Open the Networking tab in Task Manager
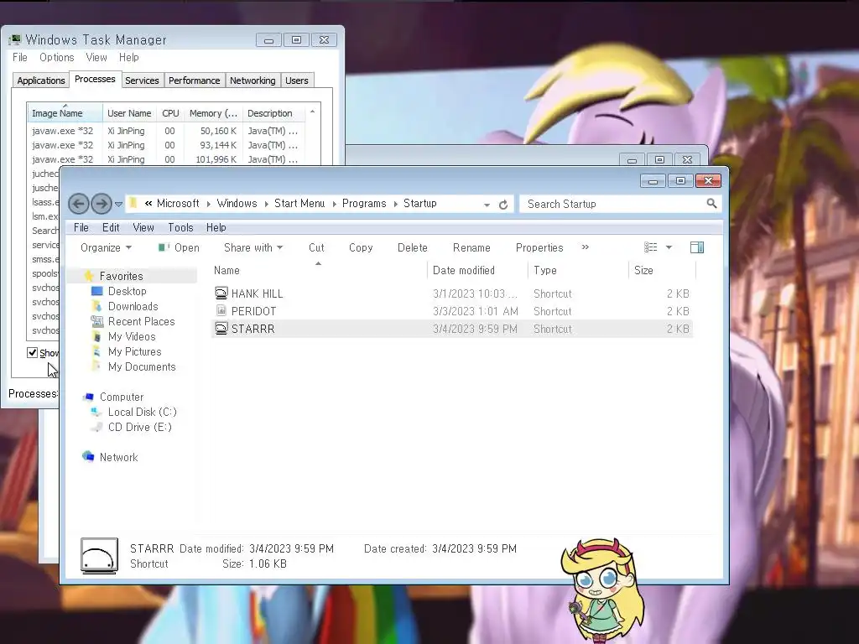 [252, 80]
